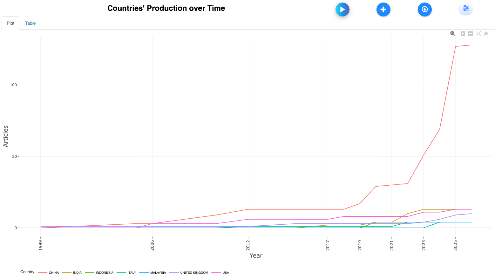
Task: Click the plot's zoom out minus icon
Action: (471, 34)
